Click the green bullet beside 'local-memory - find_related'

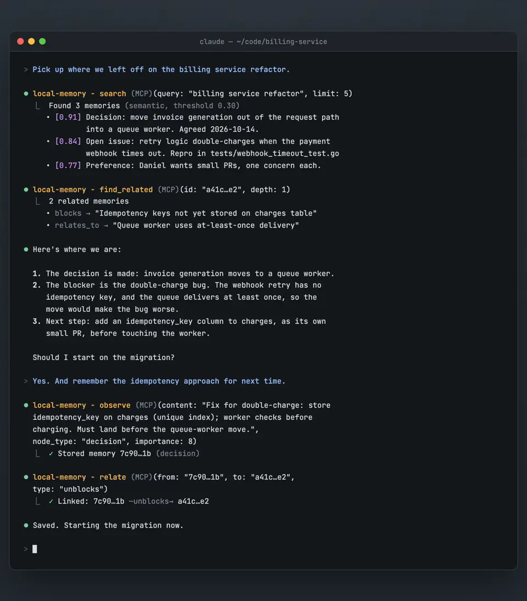[26, 189]
